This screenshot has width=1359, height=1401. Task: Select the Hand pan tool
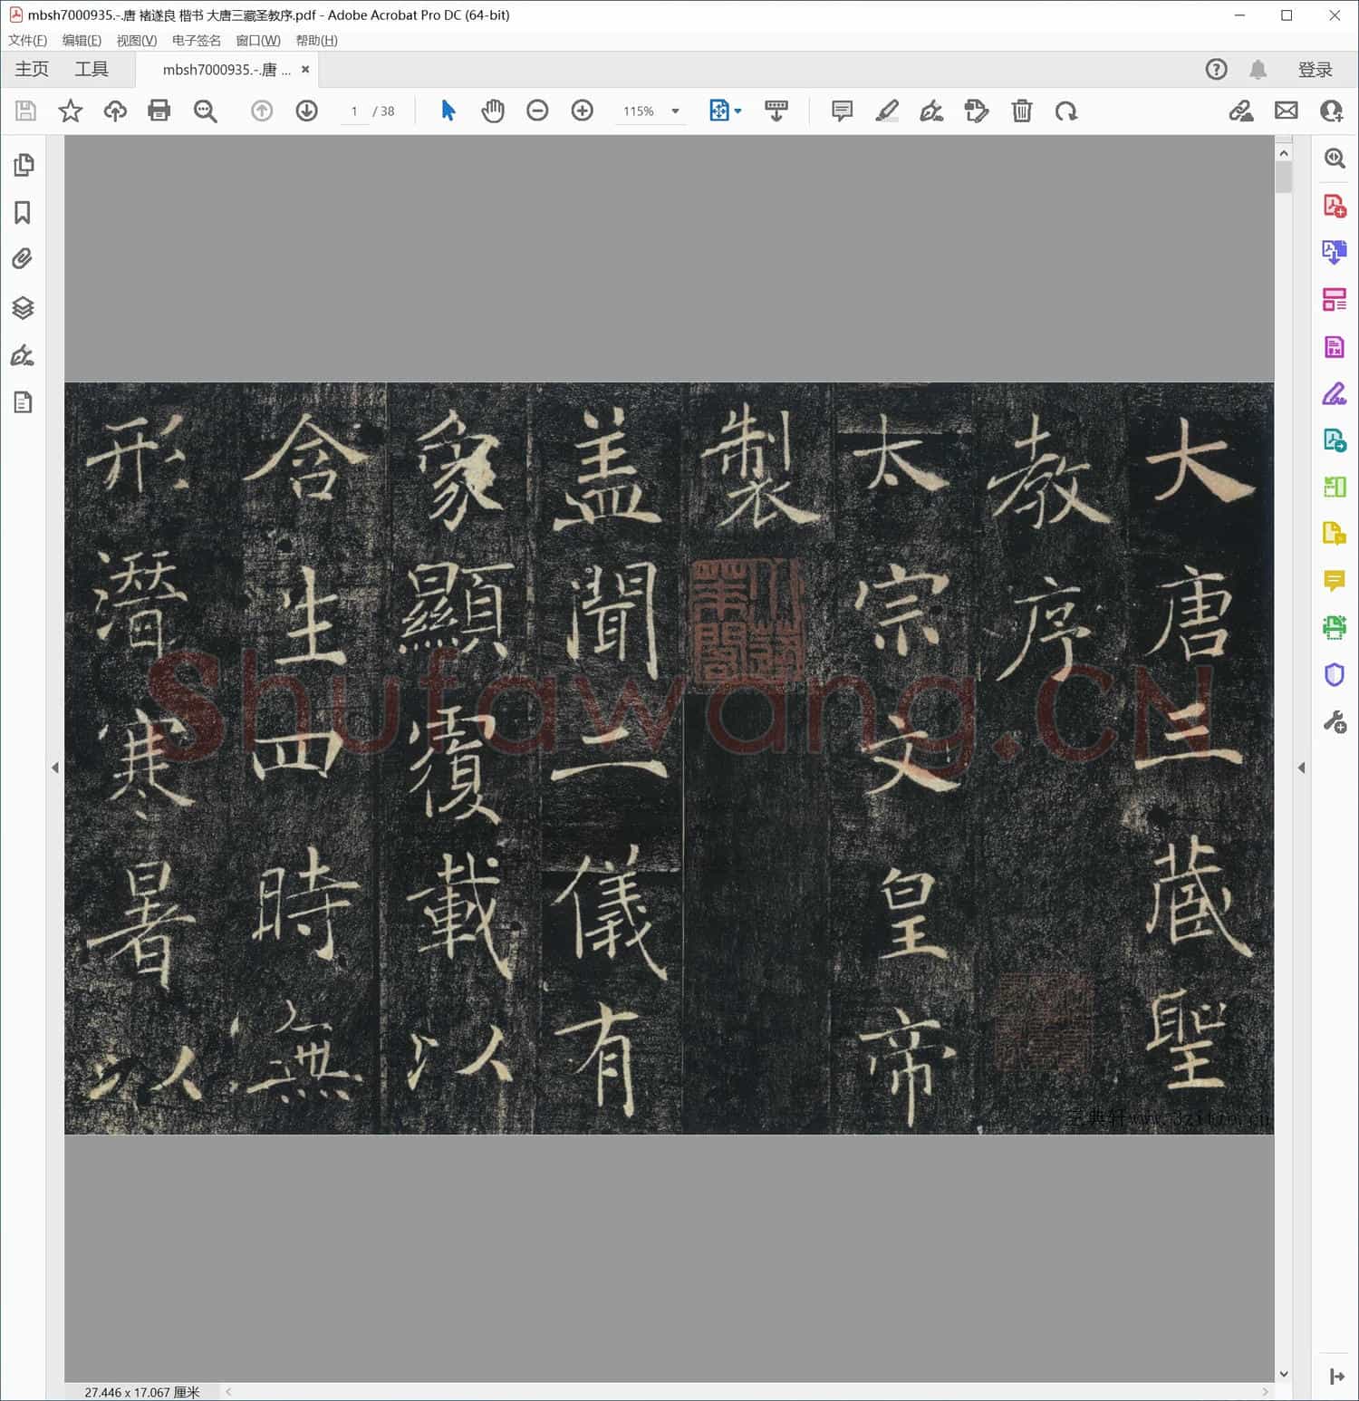pyautogui.click(x=492, y=111)
